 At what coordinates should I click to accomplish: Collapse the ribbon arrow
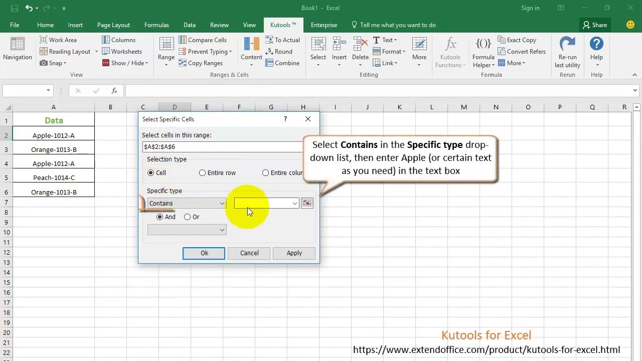click(x=634, y=75)
